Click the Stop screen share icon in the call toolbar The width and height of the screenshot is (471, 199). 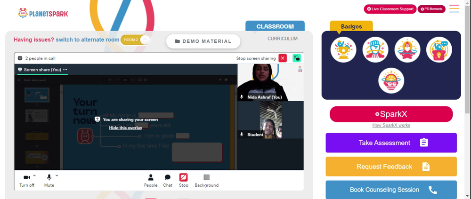pos(184,177)
